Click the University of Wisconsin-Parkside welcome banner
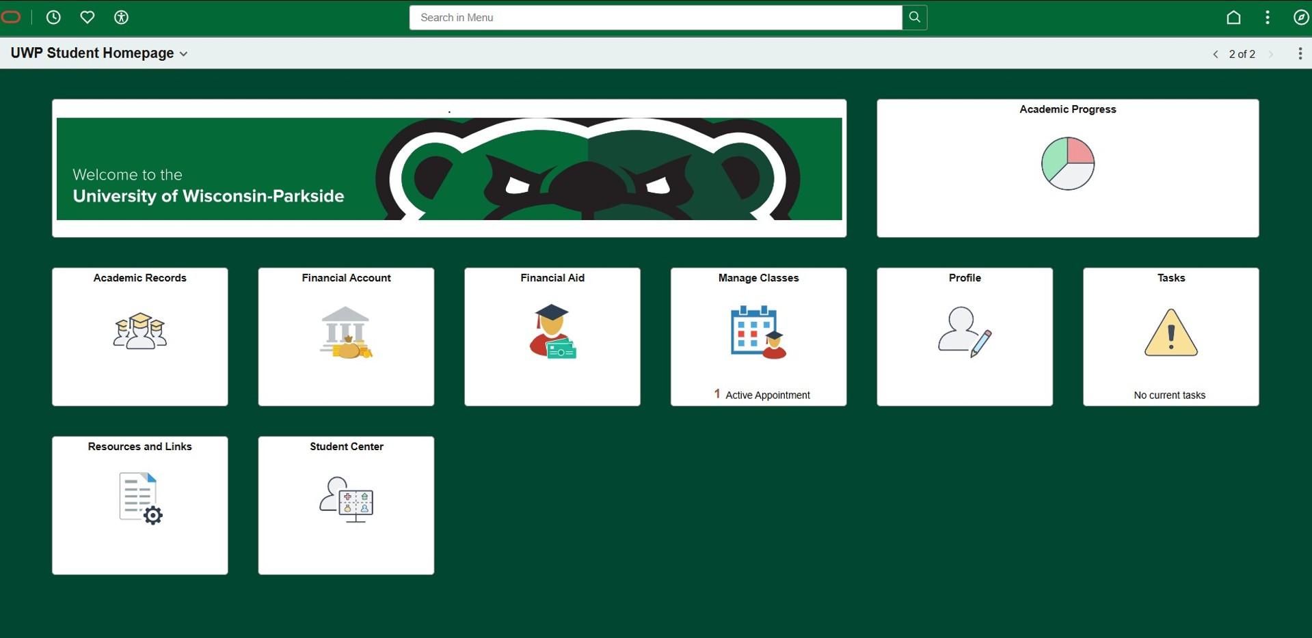Viewport: 1312px width, 638px height. (x=449, y=169)
